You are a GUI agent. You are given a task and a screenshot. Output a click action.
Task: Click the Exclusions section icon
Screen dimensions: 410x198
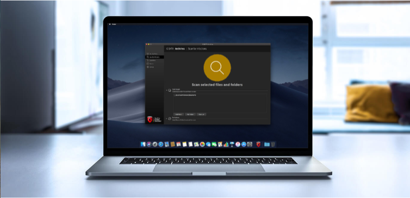pyautogui.click(x=169, y=119)
